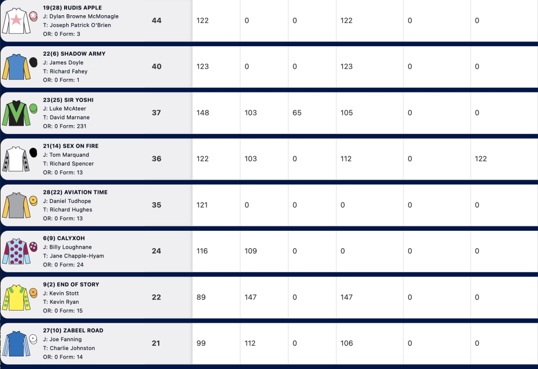538x369 pixels.
Task: Select jockey Luke McAteer
Action: [65, 108]
